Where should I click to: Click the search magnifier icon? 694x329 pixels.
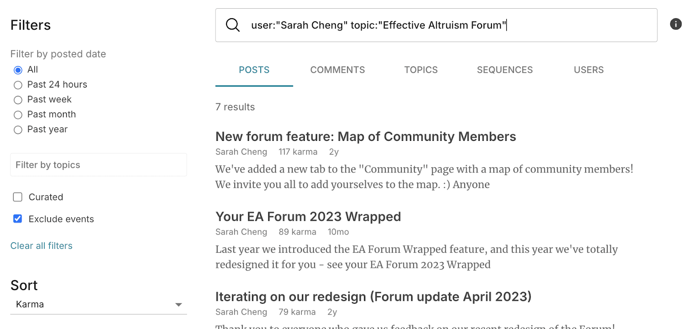(233, 25)
